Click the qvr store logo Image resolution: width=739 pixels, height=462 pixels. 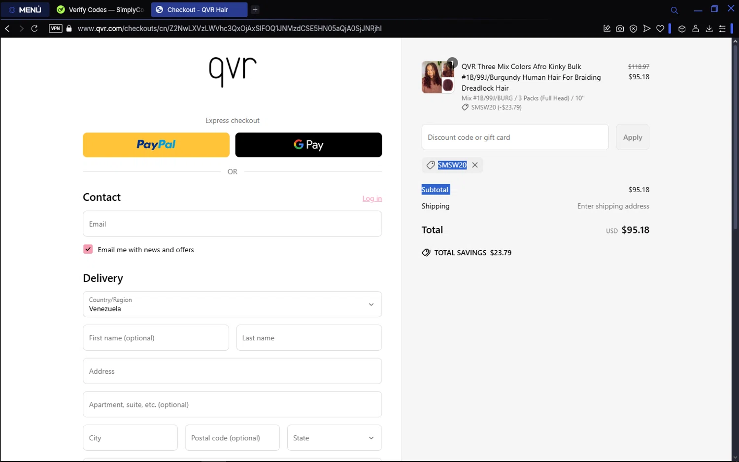[233, 72]
